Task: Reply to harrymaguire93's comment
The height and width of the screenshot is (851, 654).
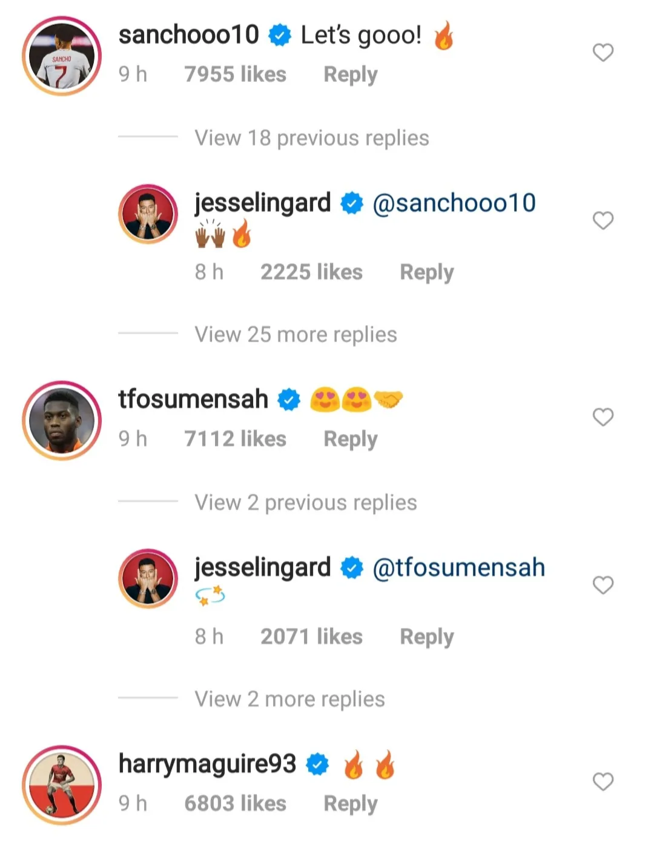Action: (350, 804)
